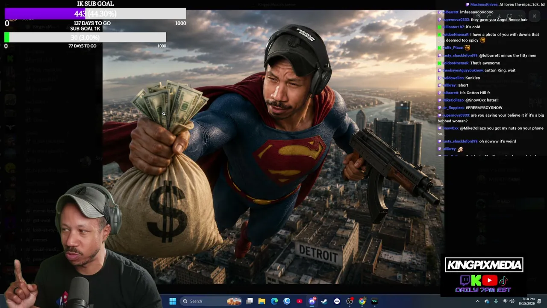Click the chat line starting "I have a photo of you"
The image size is (547, 308).
point(488,37)
